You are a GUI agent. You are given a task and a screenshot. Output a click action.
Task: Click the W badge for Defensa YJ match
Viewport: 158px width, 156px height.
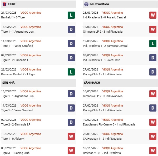(153, 150)
